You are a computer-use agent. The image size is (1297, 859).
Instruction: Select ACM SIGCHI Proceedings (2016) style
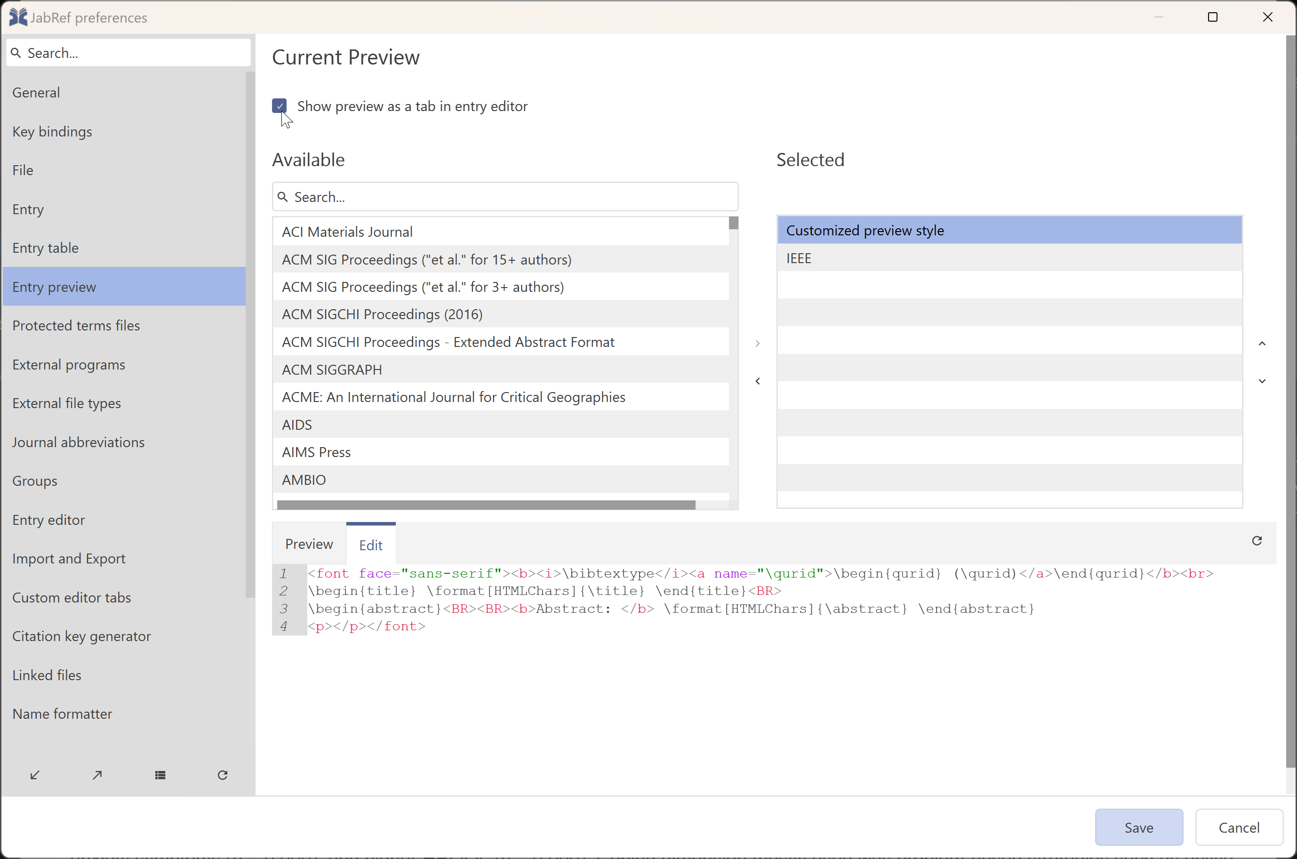501,314
